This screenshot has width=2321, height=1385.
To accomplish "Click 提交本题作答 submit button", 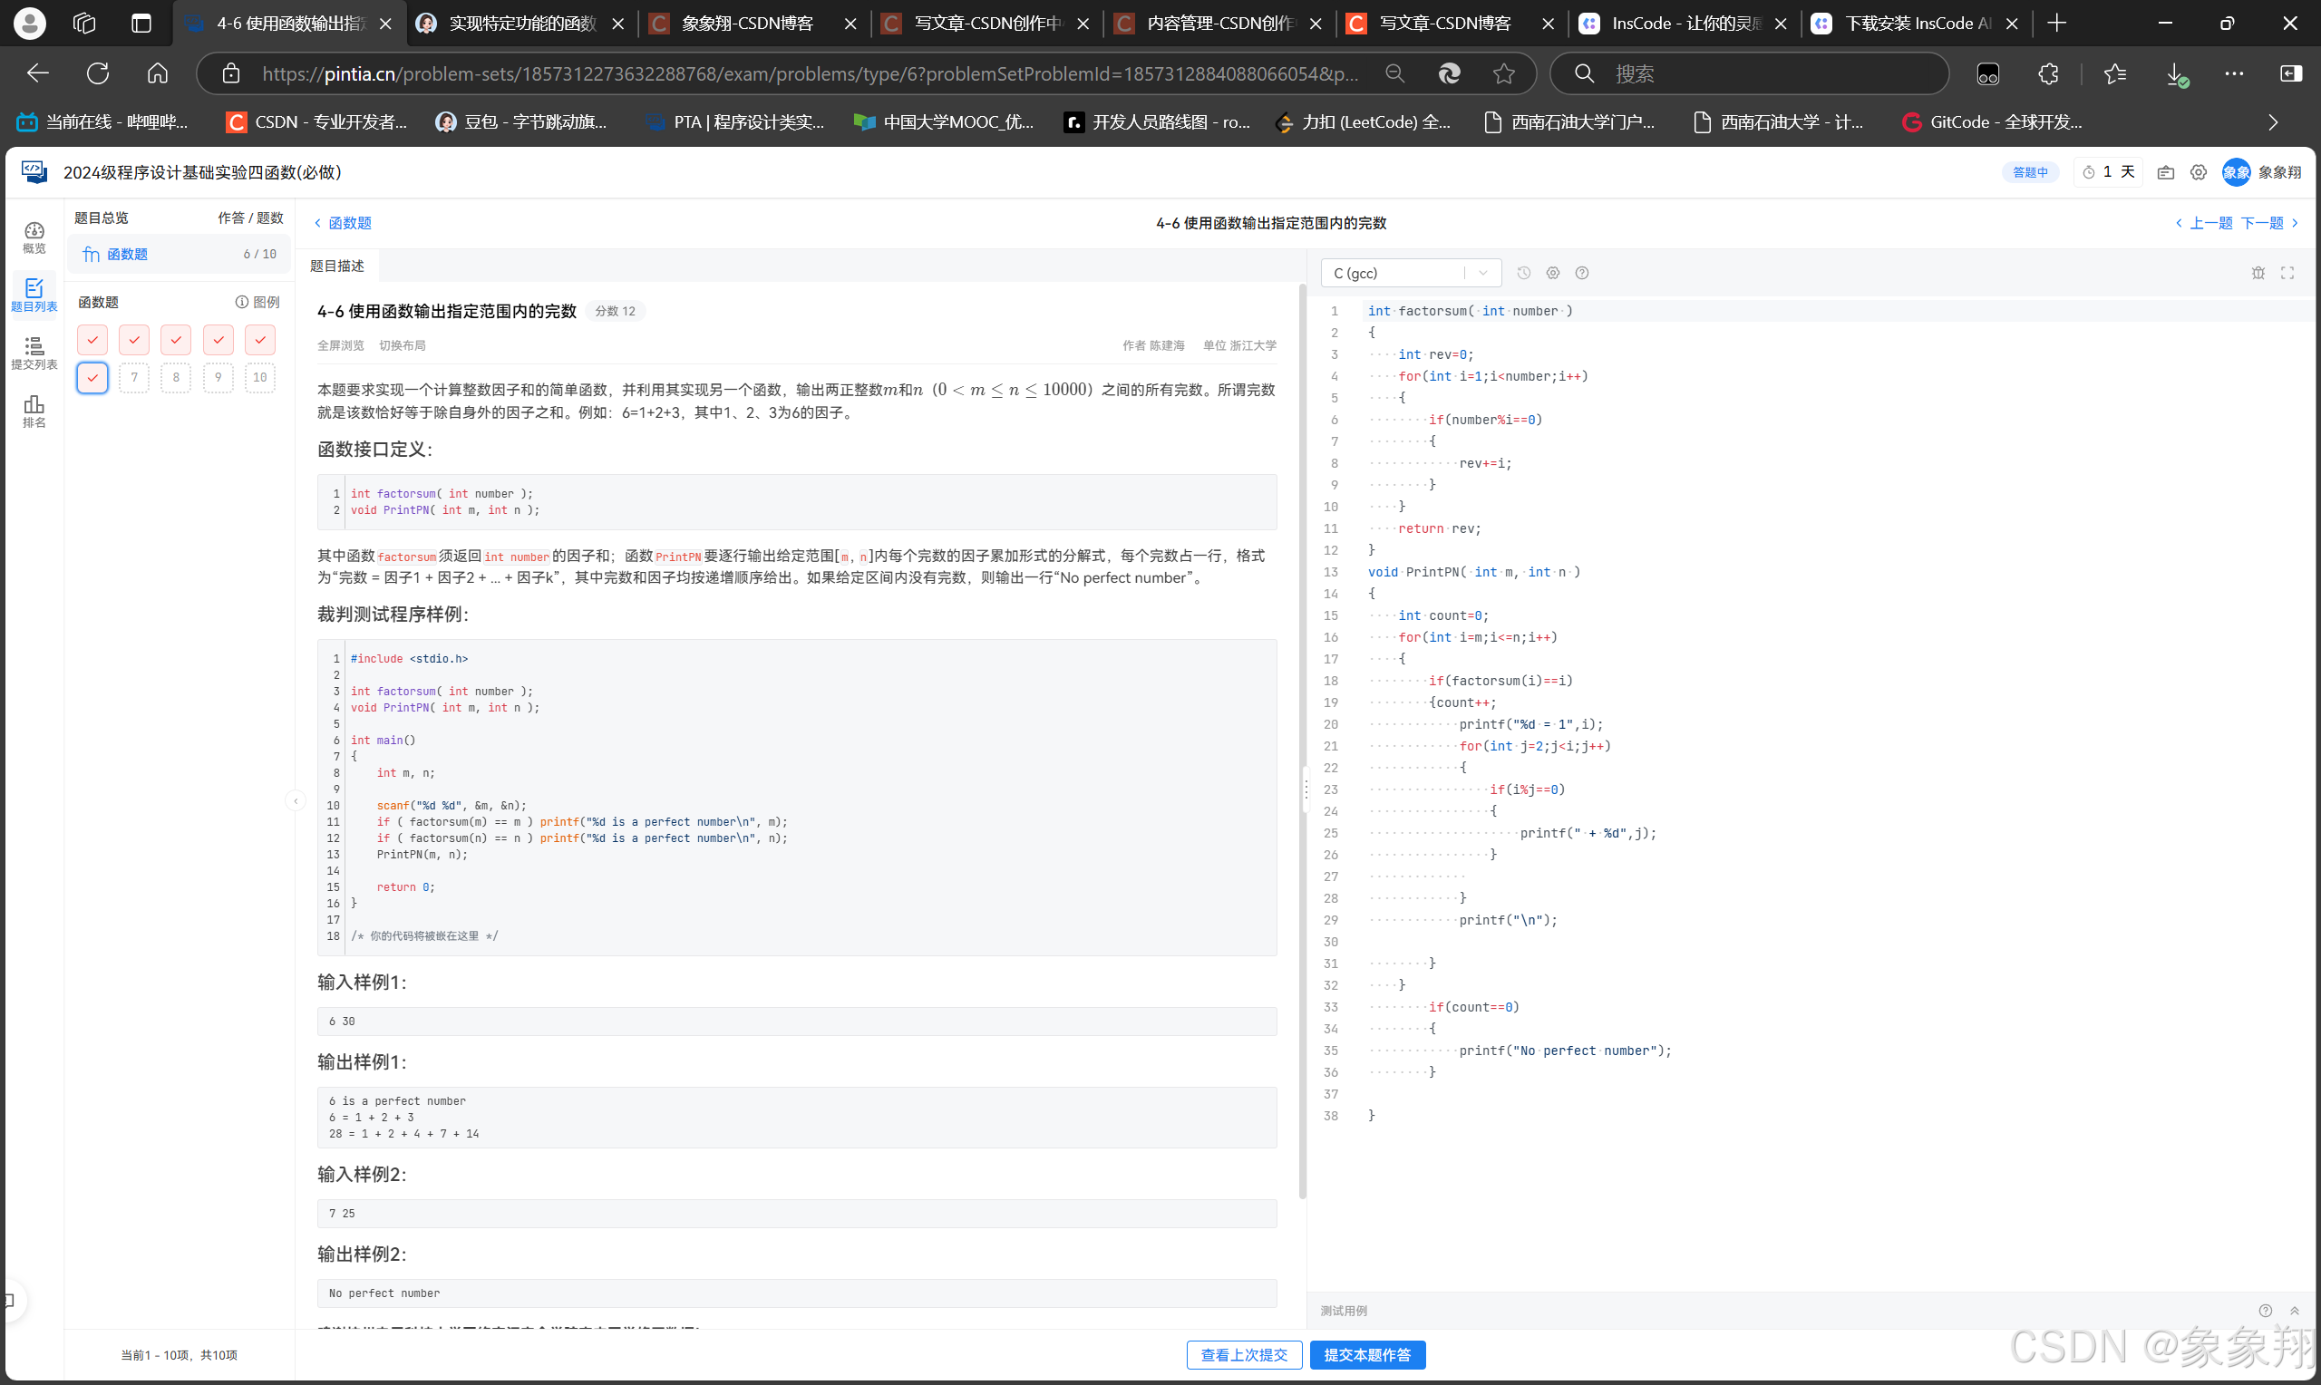I will [x=1367, y=1354].
